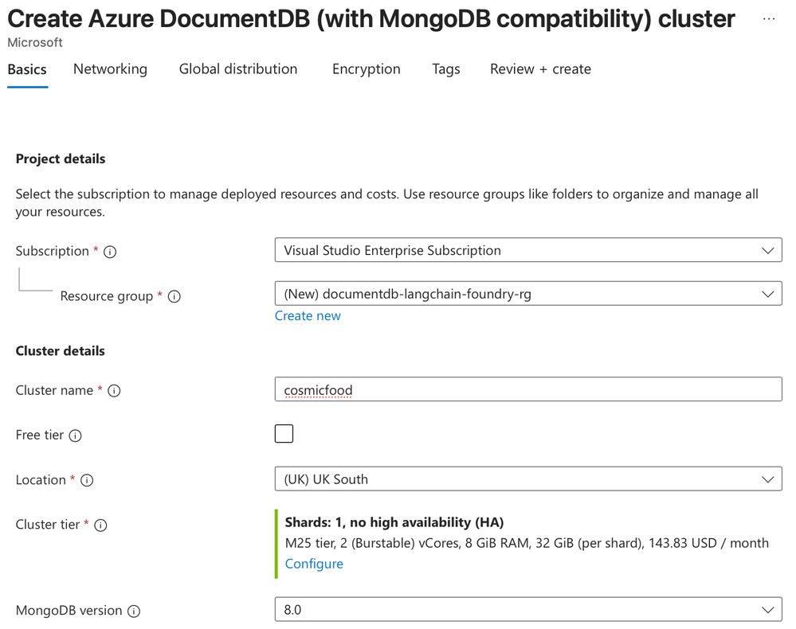Screen dimensions: 796x629
Task: Open the Location dropdown
Action: point(527,479)
